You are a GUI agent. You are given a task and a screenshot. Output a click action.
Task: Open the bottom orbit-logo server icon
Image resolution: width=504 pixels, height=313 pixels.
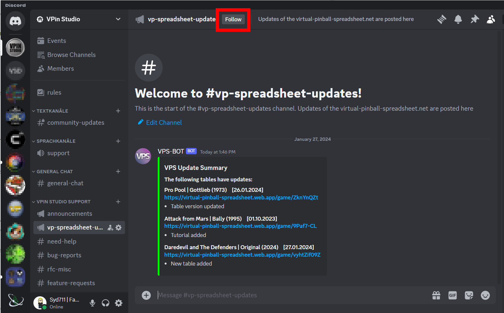point(15,300)
